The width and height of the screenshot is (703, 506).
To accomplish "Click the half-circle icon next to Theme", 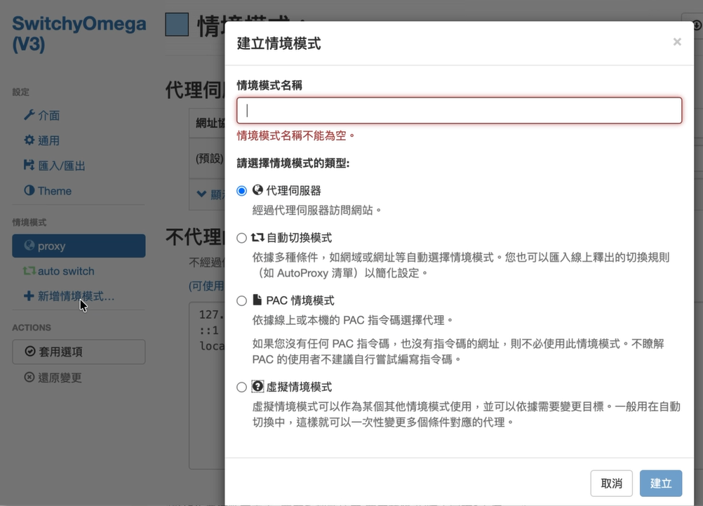I will 29,190.
